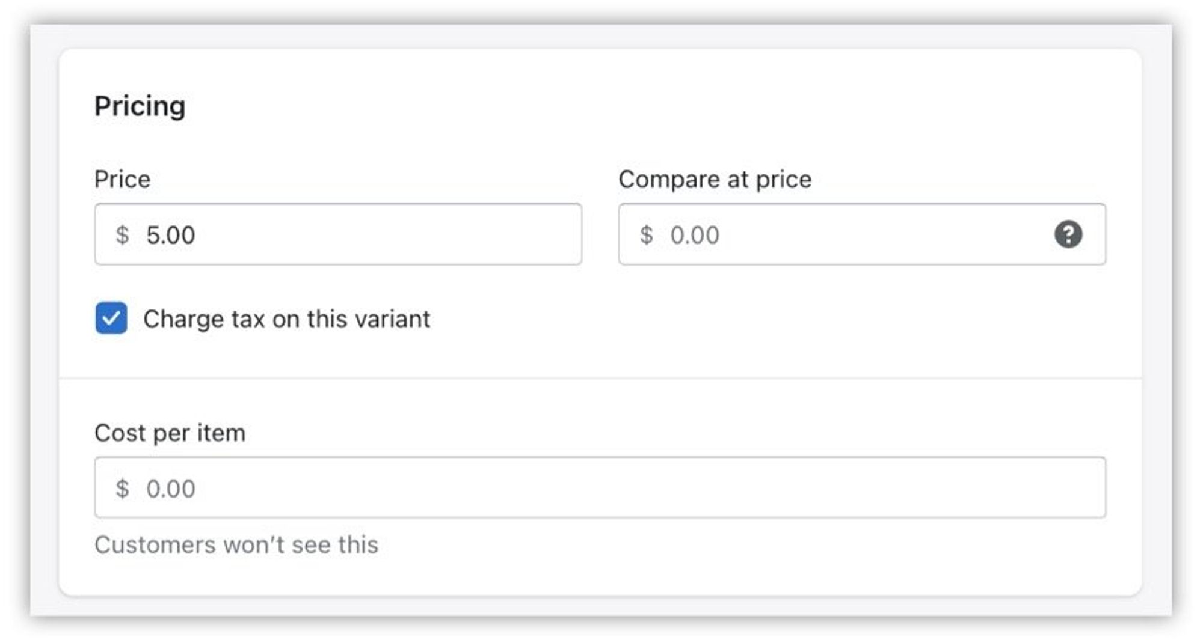
Task: Uncheck the Charge tax on this variant checkbox
Action: pos(111,318)
